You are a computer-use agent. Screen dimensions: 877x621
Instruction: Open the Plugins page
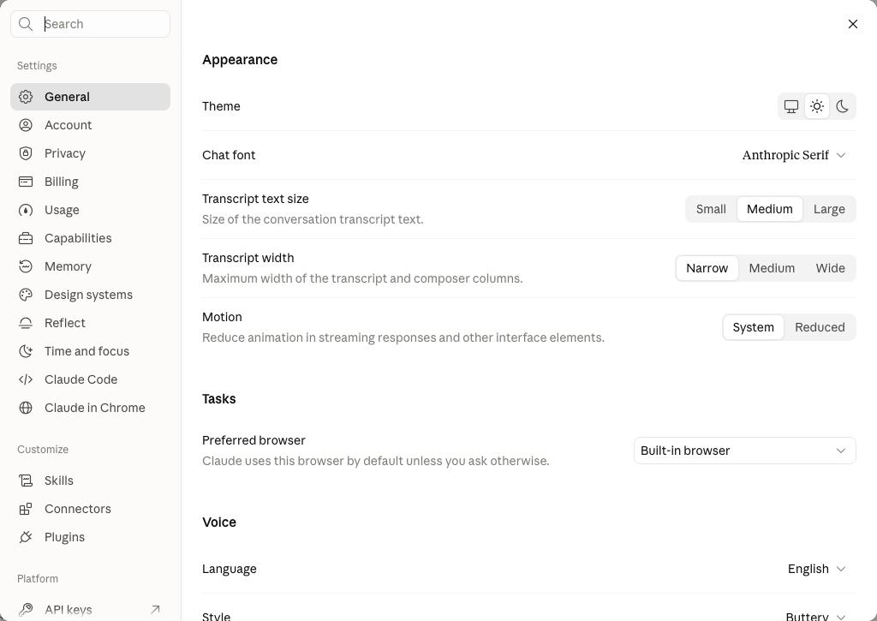pyautogui.click(x=90, y=537)
